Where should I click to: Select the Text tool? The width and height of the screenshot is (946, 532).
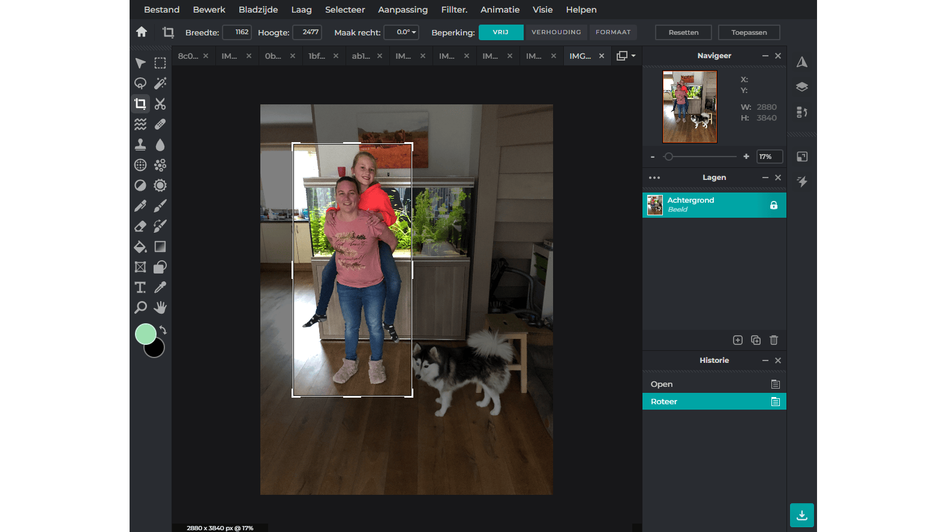(x=140, y=287)
